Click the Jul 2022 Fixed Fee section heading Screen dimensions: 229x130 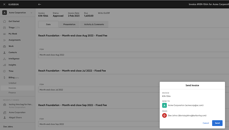click(72, 71)
